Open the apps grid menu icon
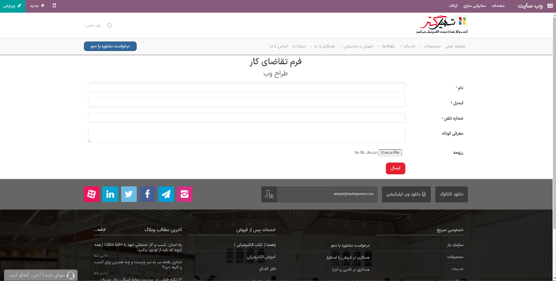The height and width of the screenshot is (281, 556). tap(550, 5)
